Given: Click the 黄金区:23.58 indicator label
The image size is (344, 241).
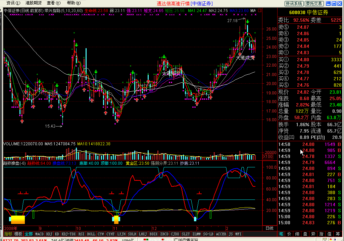Looking at the screenshot, I should pos(137,163).
